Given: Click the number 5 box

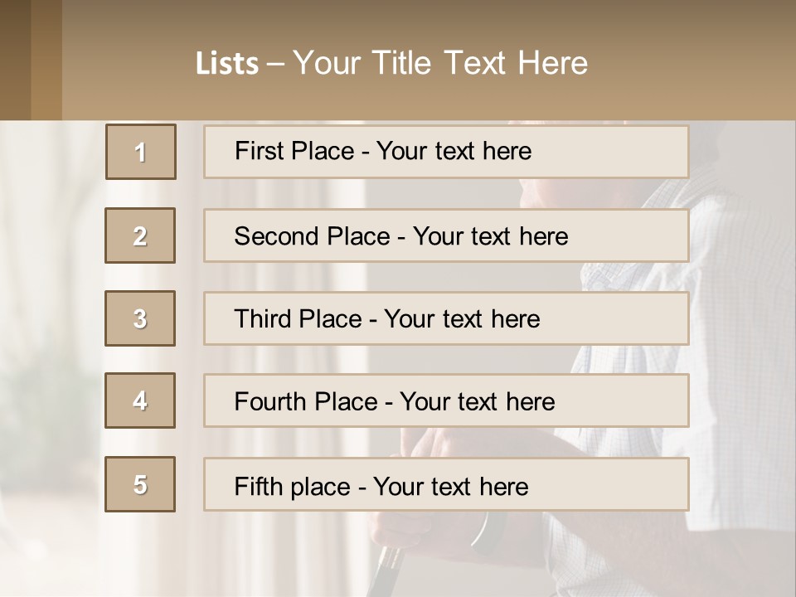Looking at the screenshot, I should click(x=140, y=484).
